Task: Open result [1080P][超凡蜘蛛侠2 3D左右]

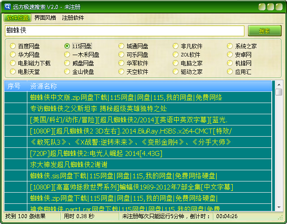Action: point(138,131)
